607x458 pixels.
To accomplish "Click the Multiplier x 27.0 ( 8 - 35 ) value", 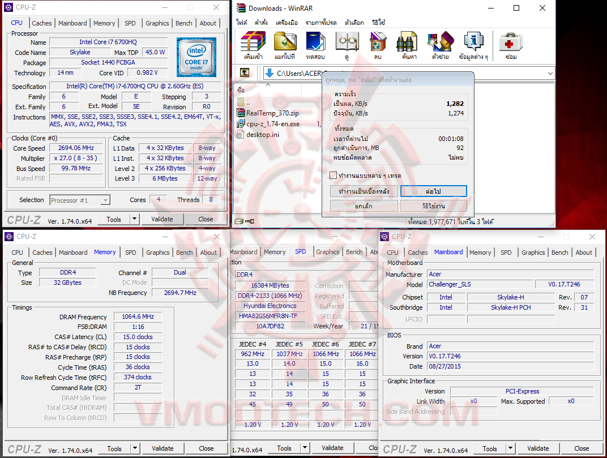I will [76, 158].
